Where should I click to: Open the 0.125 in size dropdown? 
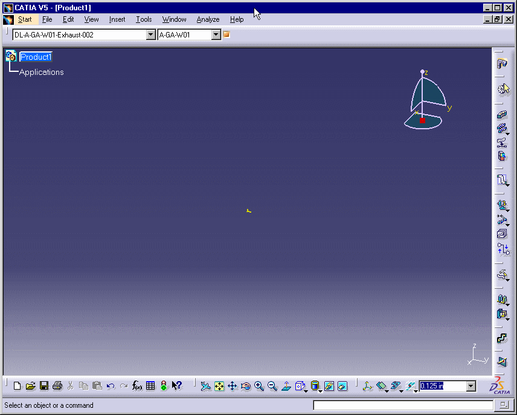click(471, 387)
